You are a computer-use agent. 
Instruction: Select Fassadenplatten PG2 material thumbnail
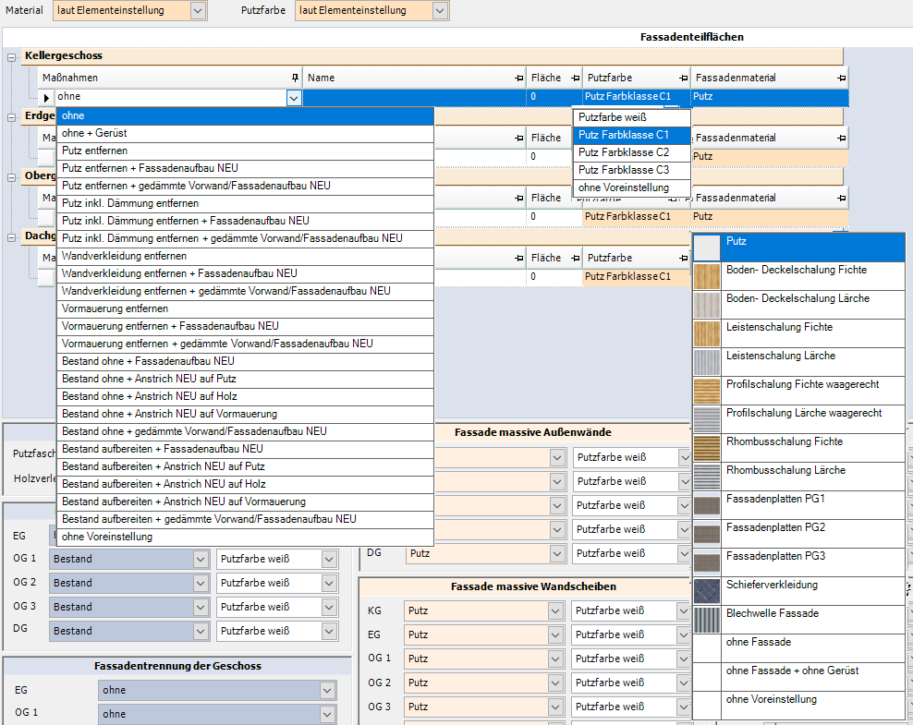click(x=707, y=534)
